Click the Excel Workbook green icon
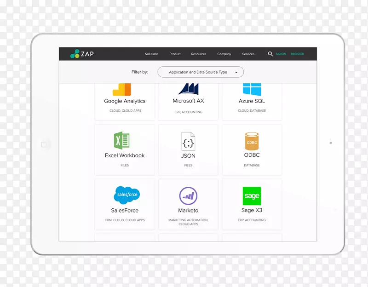368x287 pixels. click(x=121, y=140)
